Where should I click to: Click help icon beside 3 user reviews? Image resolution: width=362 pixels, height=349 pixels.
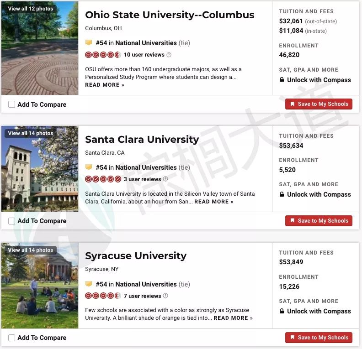tap(165, 179)
